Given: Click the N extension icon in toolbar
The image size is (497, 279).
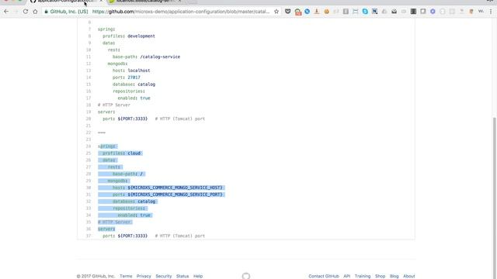Looking at the screenshot, I should pos(374,12).
